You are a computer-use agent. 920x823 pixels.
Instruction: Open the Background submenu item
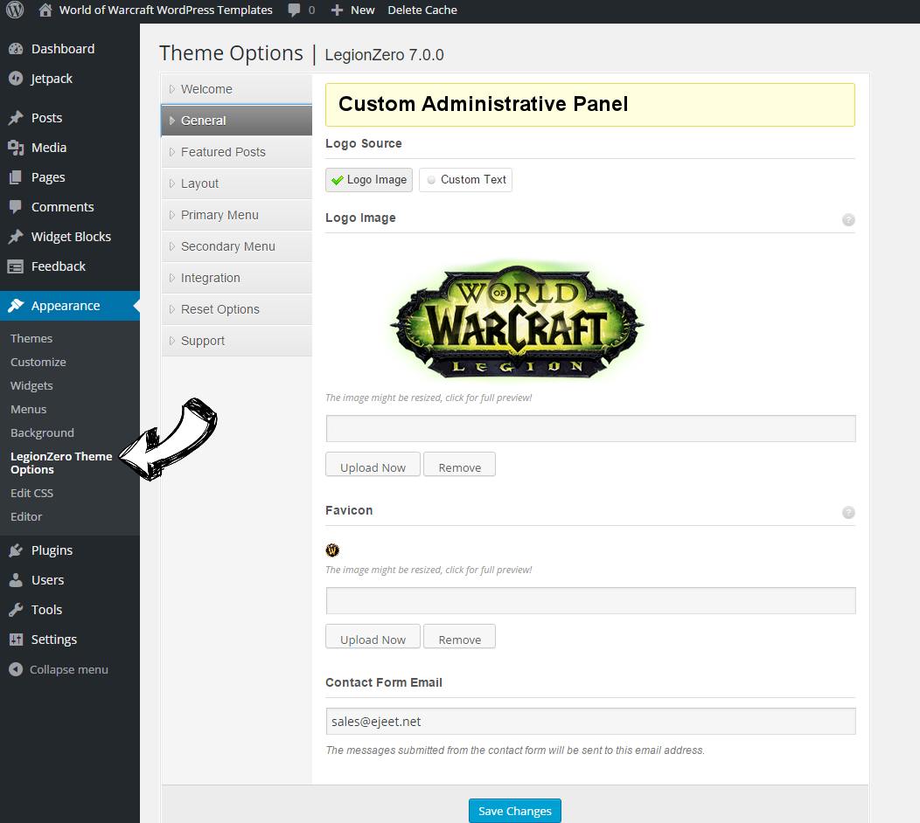coord(42,432)
